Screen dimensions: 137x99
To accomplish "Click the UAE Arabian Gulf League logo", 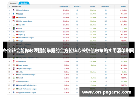I will point(14,75).
